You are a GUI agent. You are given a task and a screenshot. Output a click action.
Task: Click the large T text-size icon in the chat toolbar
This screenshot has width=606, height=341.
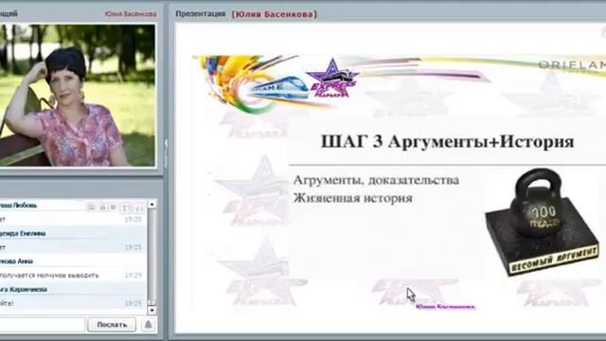coord(125,208)
